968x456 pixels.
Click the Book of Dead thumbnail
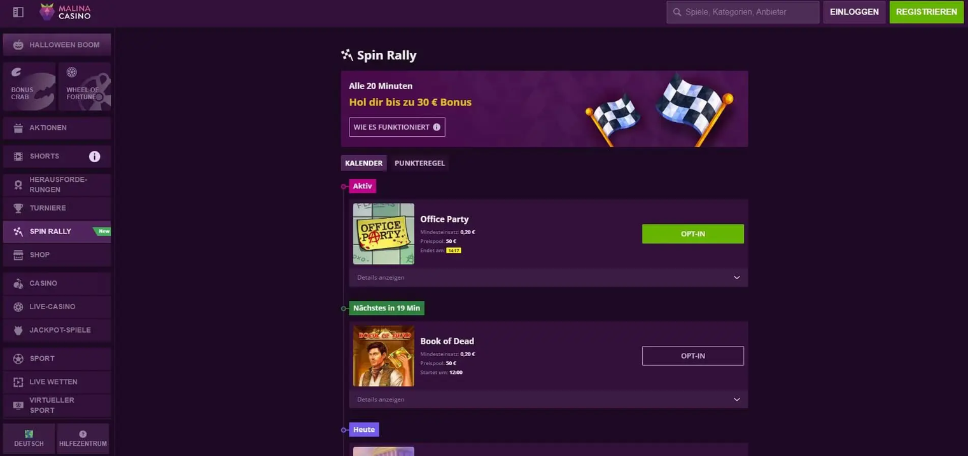(x=384, y=356)
